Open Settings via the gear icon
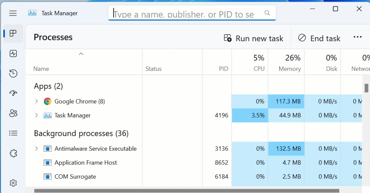Viewport: 370px width, 193px height. pyautogui.click(x=13, y=183)
